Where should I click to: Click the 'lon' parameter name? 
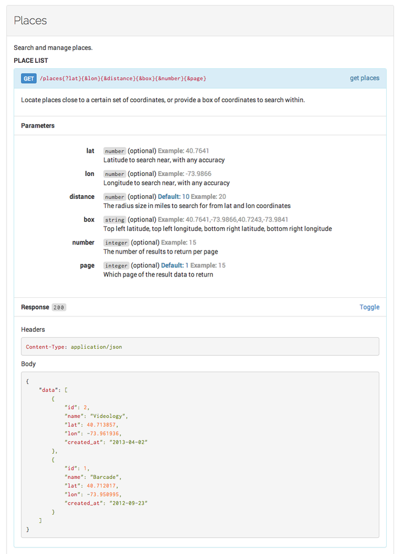[x=90, y=174]
